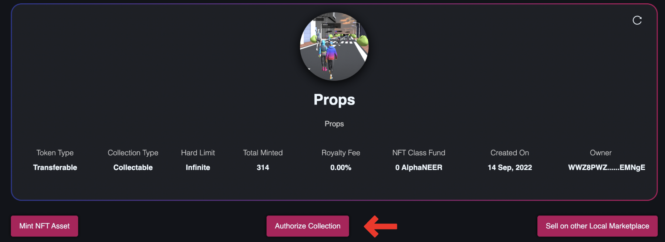Click the bold Props collection title
This screenshot has width=665, height=242.
pyautogui.click(x=334, y=100)
